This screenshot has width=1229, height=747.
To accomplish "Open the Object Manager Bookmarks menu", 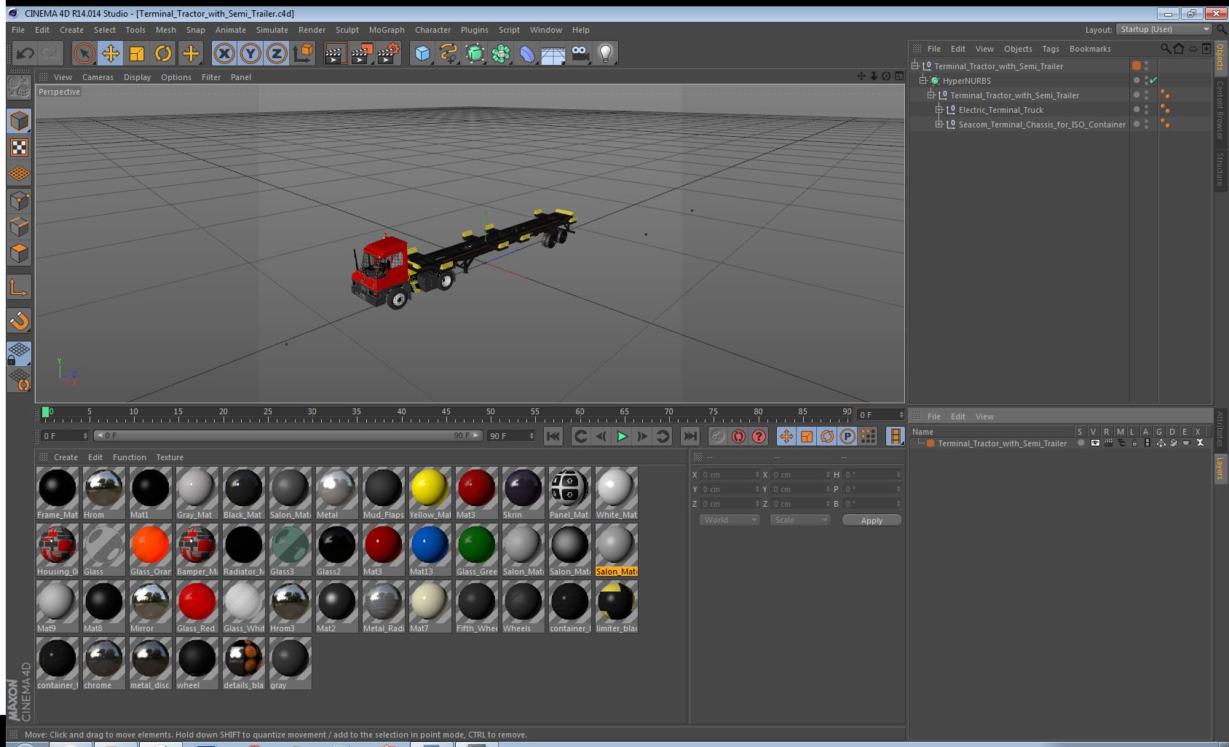I will point(1090,49).
